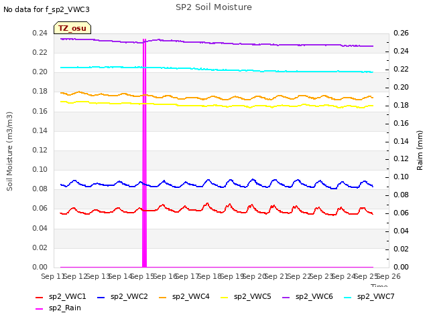Select sp2_VWC2 legend entry

point(122,296)
